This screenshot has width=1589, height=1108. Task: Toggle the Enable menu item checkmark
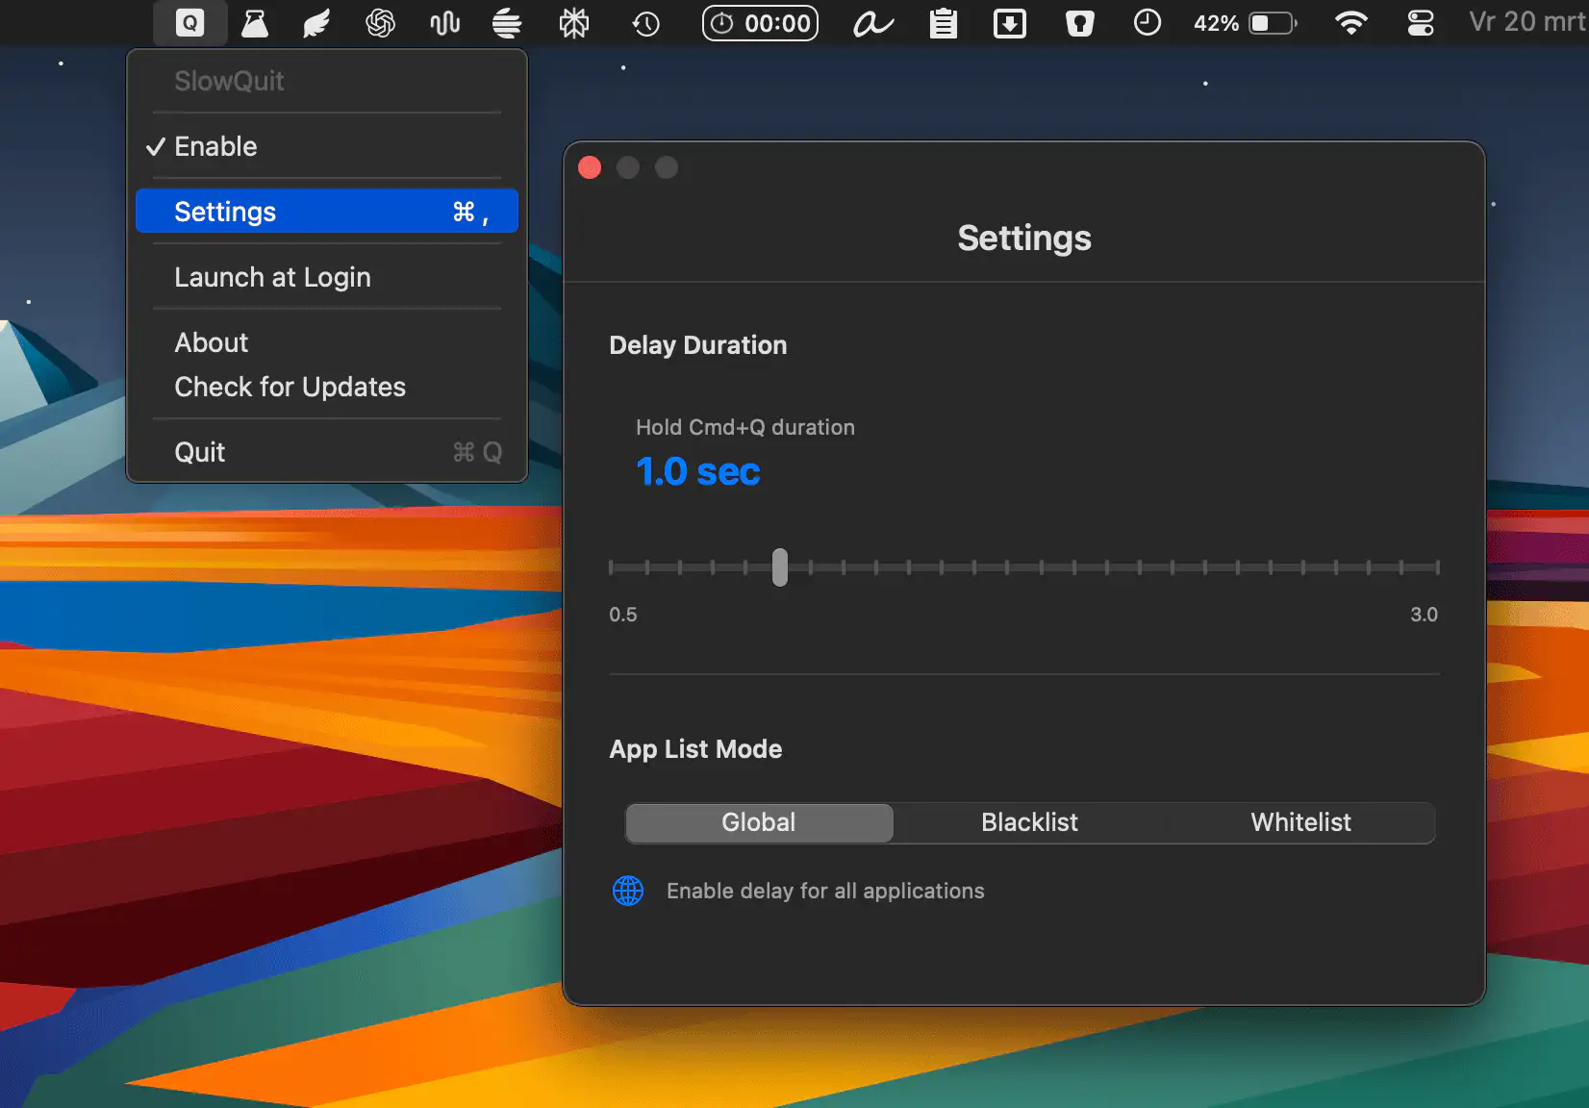(x=216, y=146)
